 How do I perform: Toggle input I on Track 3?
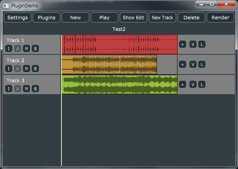click(8, 88)
